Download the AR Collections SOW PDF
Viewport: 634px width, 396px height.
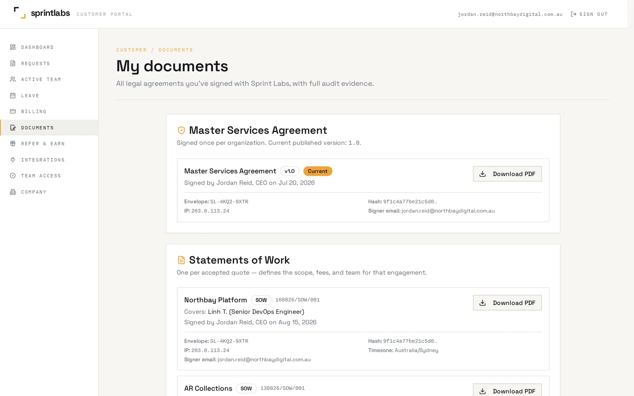(507, 390)
